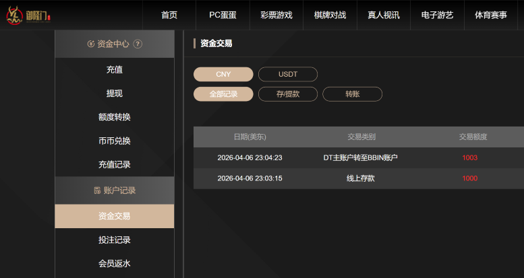Viewport: 524px width, 278px height.
Task: Click the date 2026-04-06 23:03:15
Action: tap(250, 178)
